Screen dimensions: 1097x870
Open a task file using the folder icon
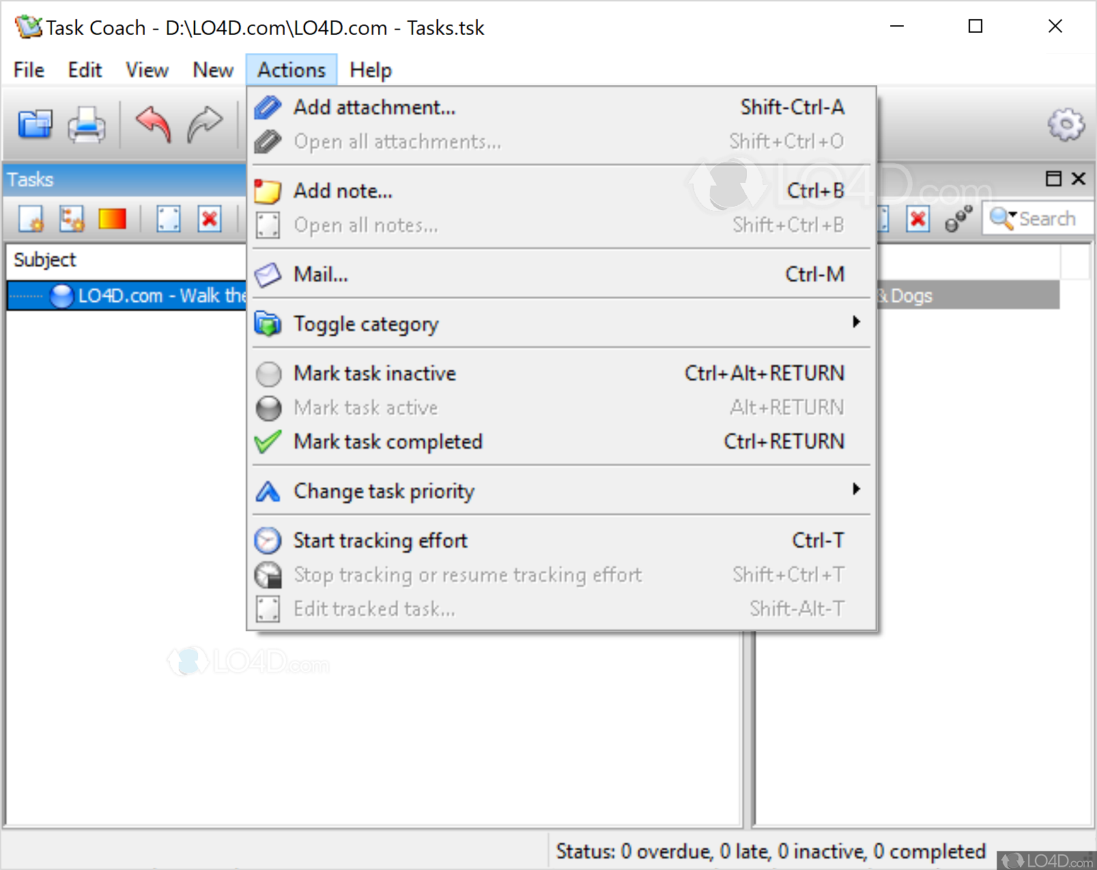point(34,124)
